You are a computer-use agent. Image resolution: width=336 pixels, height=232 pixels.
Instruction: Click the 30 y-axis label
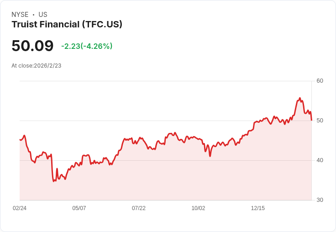coord(320,200)
